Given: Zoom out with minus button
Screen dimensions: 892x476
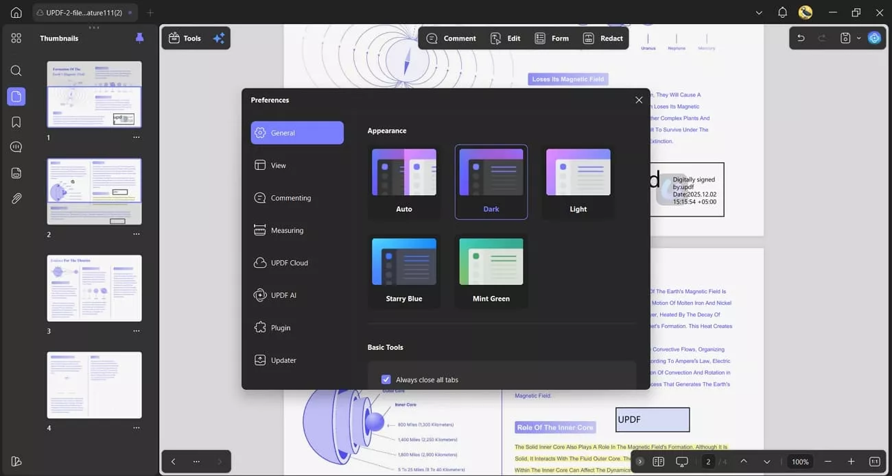Looking at the screenshot, I should [x=828, y=462].
